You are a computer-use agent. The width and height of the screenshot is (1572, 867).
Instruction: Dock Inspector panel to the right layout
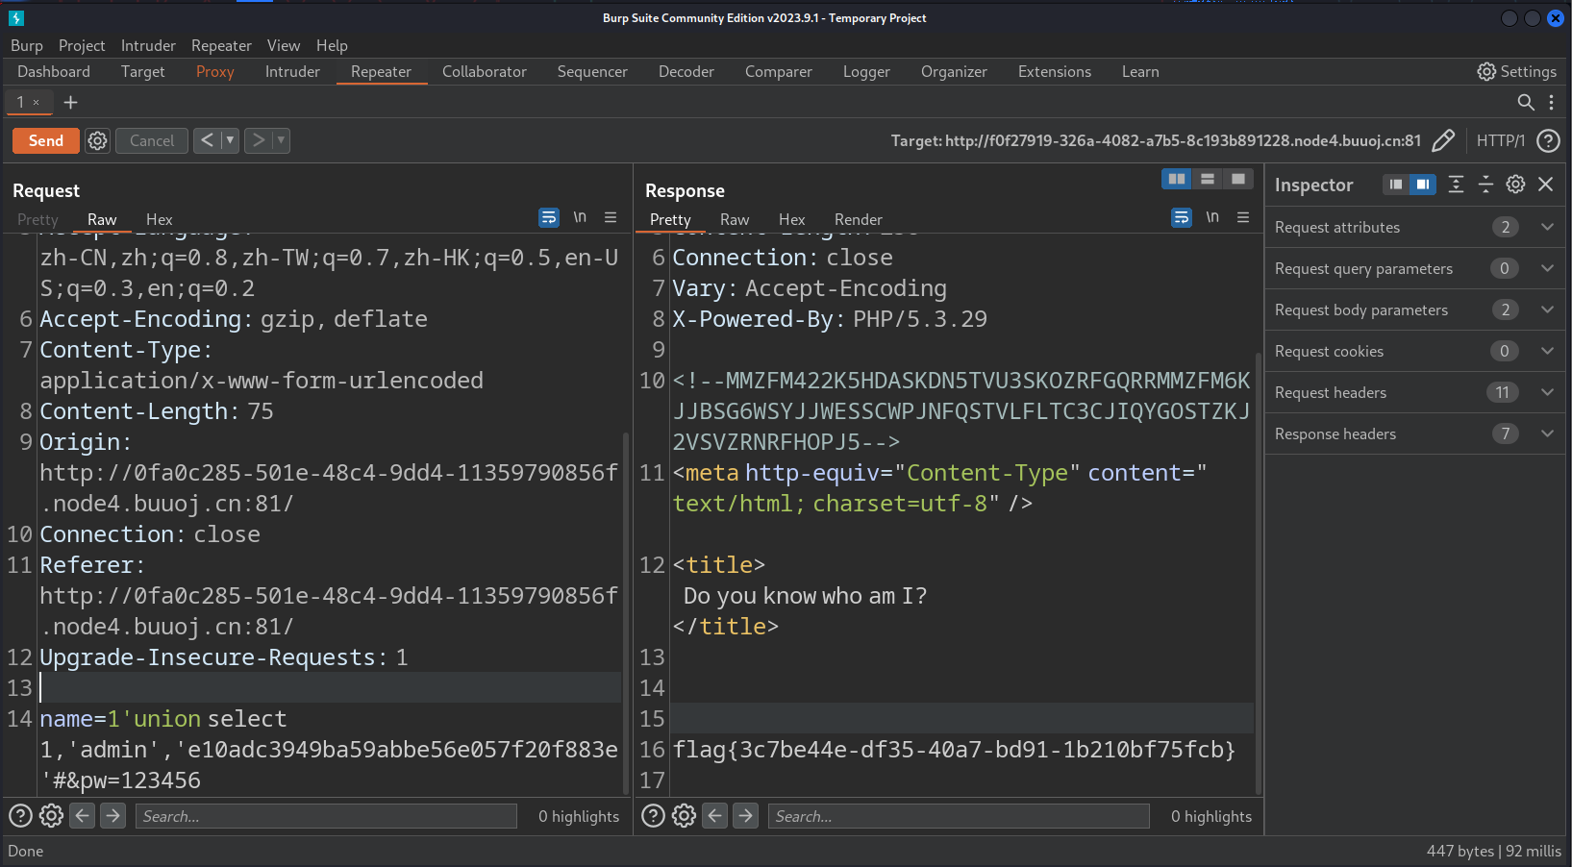[1423, 185]
